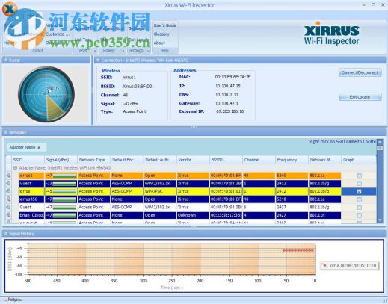
Task: Click network icon beside yellow xirrus row
Action: (8, 191)
